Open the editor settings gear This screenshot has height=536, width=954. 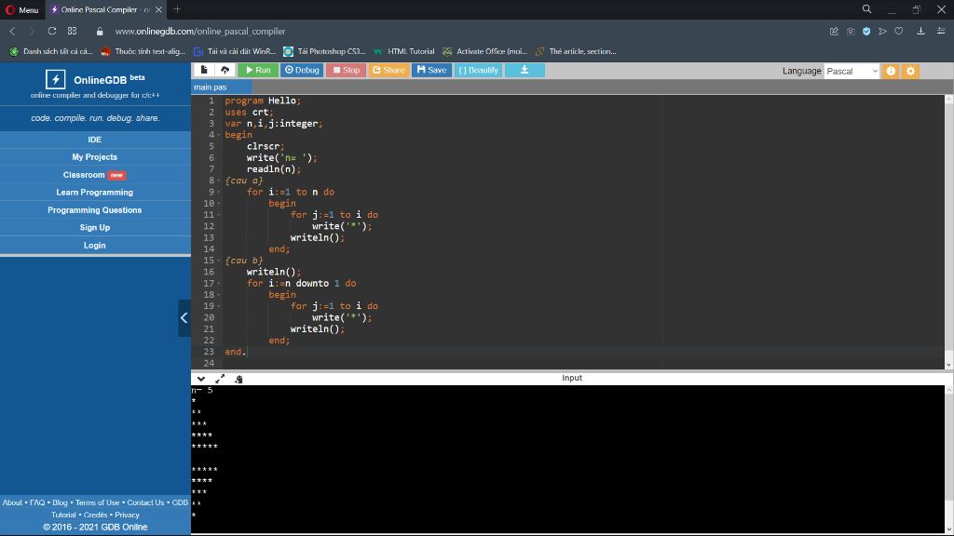point(910,71)
